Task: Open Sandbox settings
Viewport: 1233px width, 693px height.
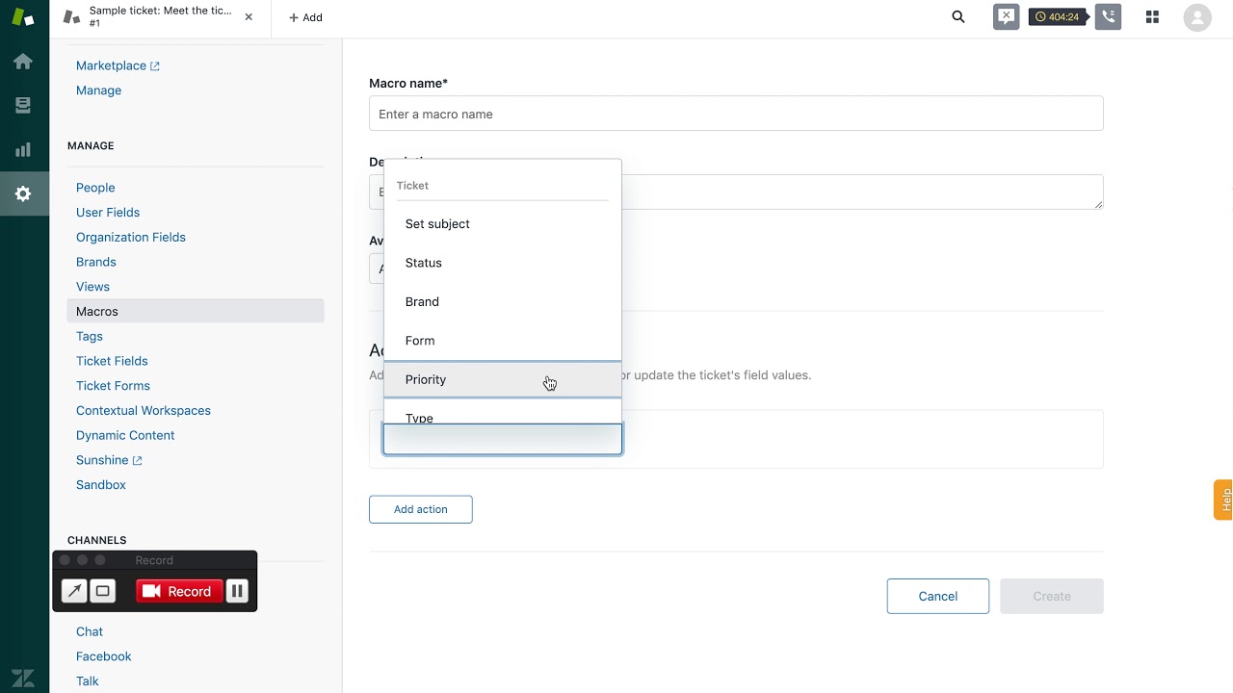Action: 101,485
